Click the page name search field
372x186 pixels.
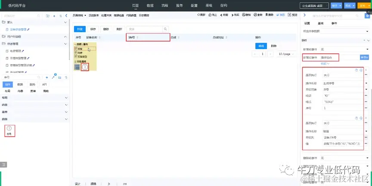[21, 16]
